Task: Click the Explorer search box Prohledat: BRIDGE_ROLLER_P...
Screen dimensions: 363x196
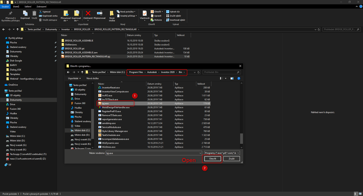Action: (342, 29)
